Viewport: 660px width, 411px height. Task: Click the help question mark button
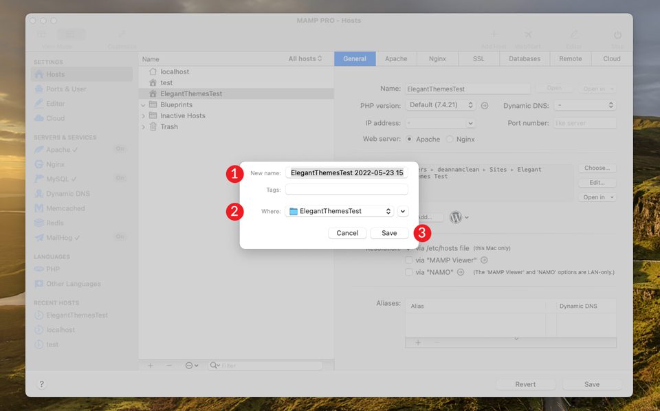coord(41,384)
